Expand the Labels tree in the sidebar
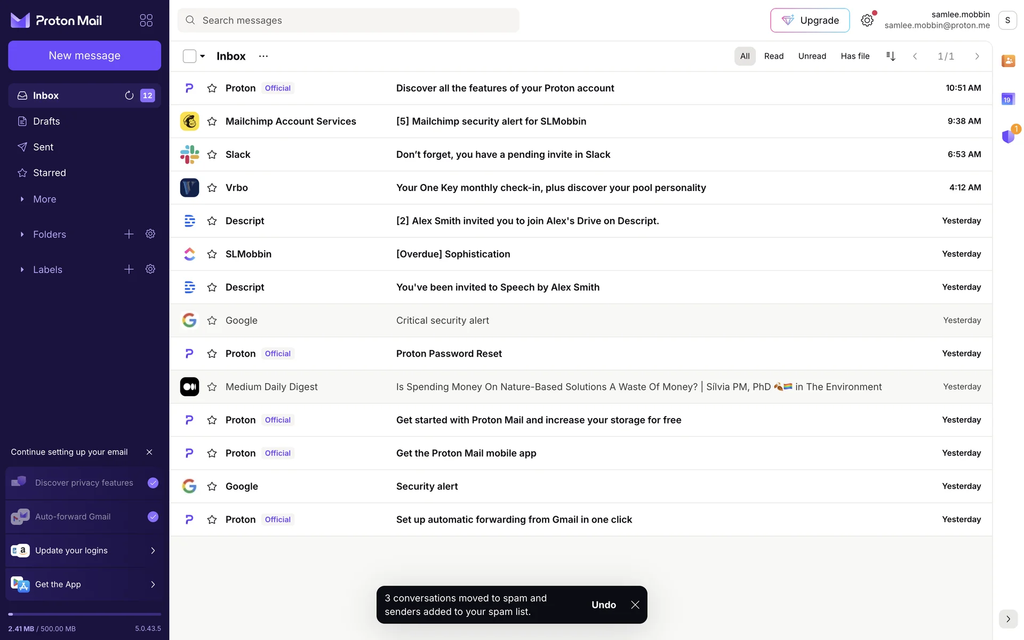1024x640 pixels. 22,269
